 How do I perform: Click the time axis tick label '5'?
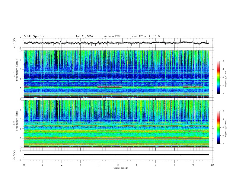(x=118, y=165)
